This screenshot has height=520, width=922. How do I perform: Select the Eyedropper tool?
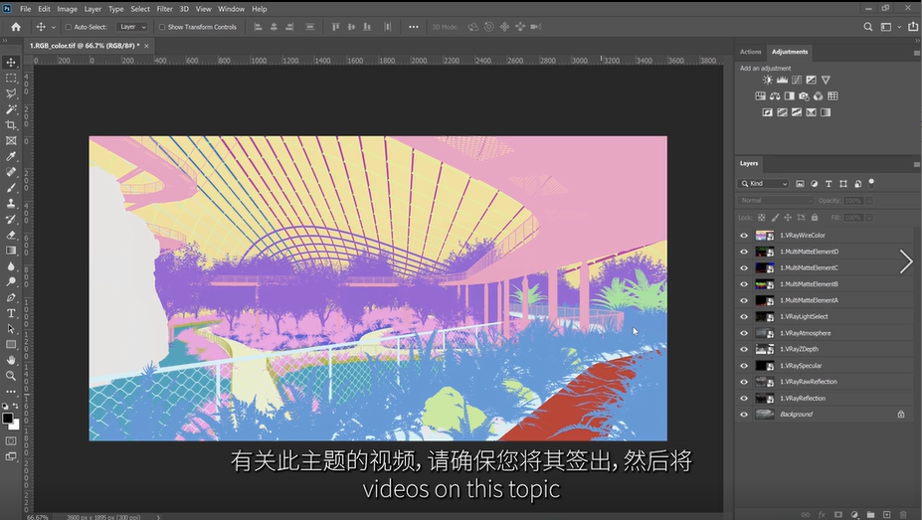click(11, 156)
